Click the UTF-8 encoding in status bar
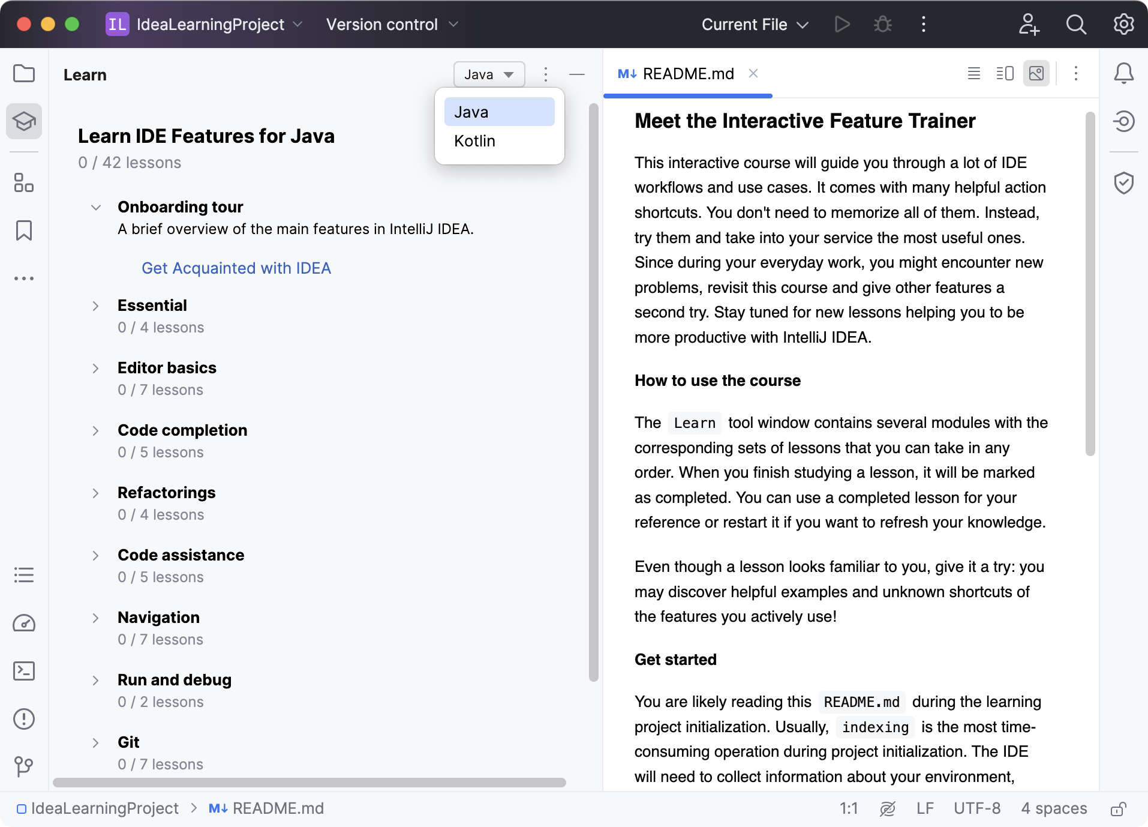This screenshot has width=1148, height=827. tap(977, 809)
